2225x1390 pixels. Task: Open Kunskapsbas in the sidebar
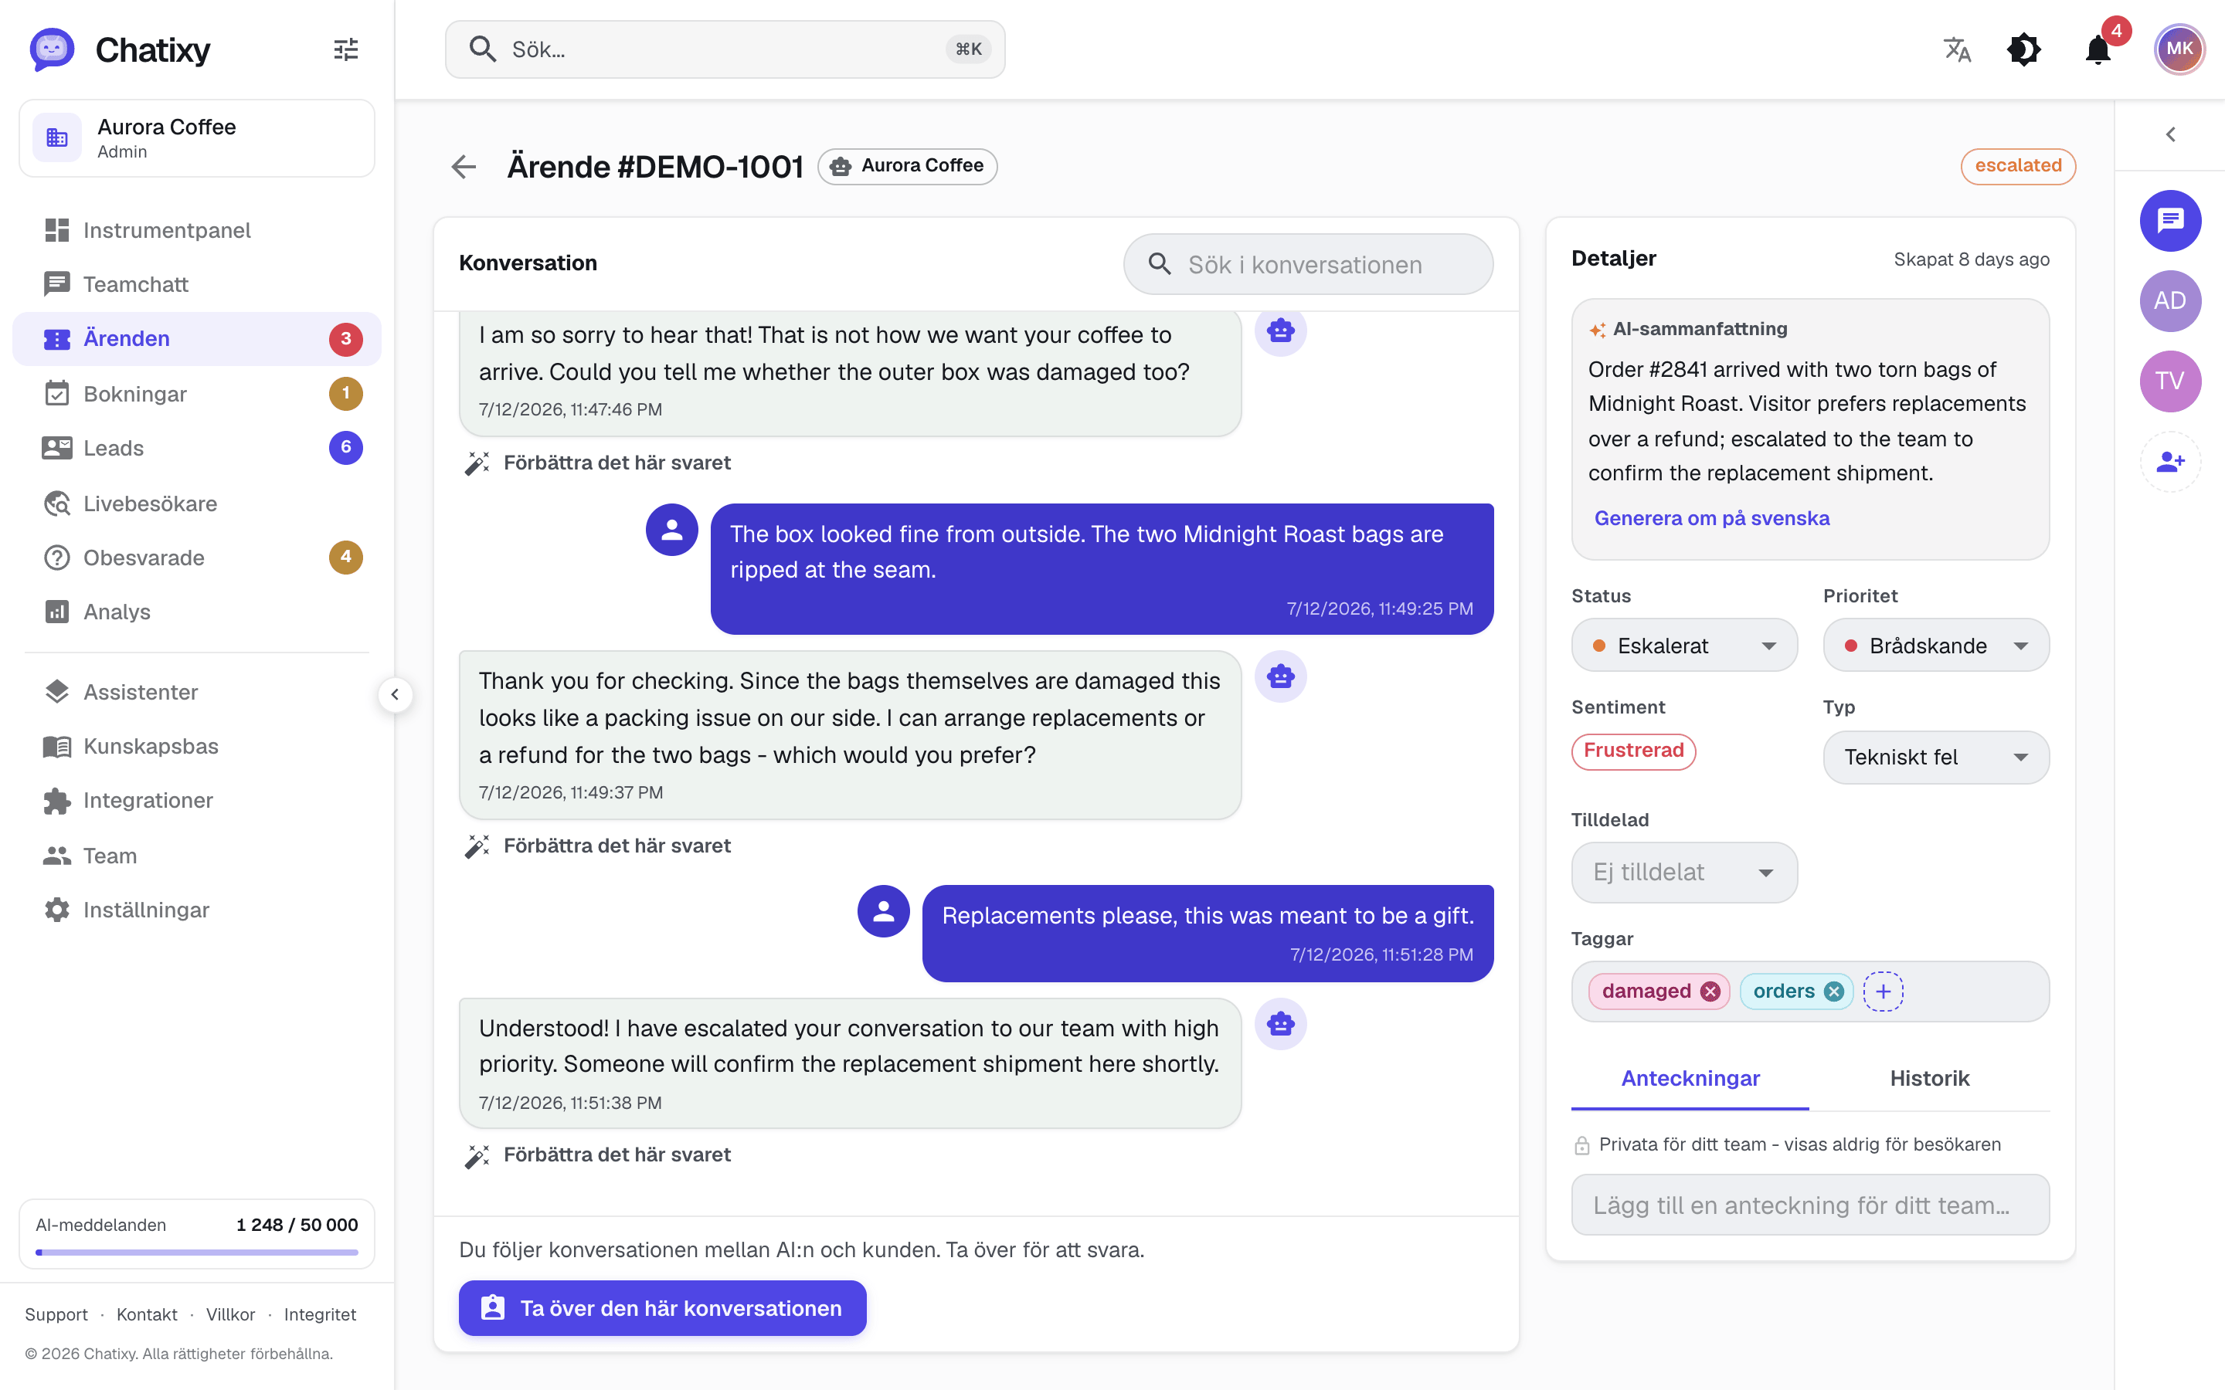[x=197, y=745]
